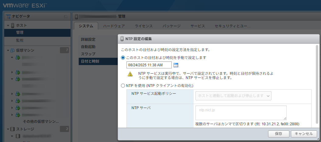
Task: Open 日付と時刻 in the system menu
Action: coord(98,61)
